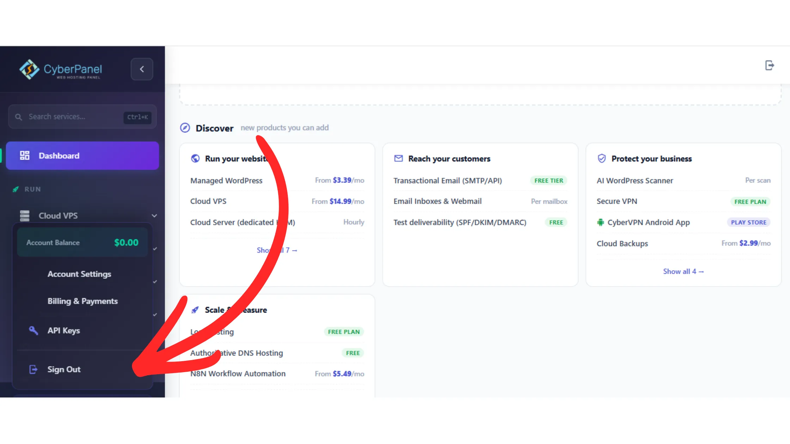Select Sign Out in the account menu
790x444 pixels.
(x=64, y=369)
